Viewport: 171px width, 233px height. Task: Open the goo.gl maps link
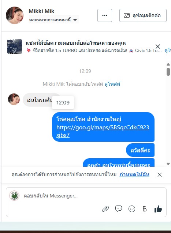tap(103, 131)
